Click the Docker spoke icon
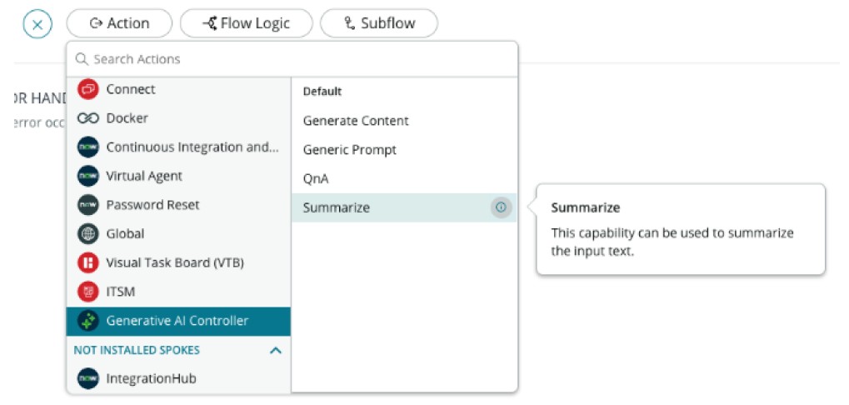Viewport: 849px width, 405px height. [88, 118]
